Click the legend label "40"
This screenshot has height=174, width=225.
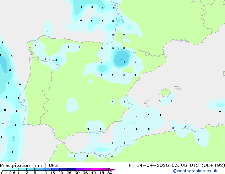pos(93,173)
